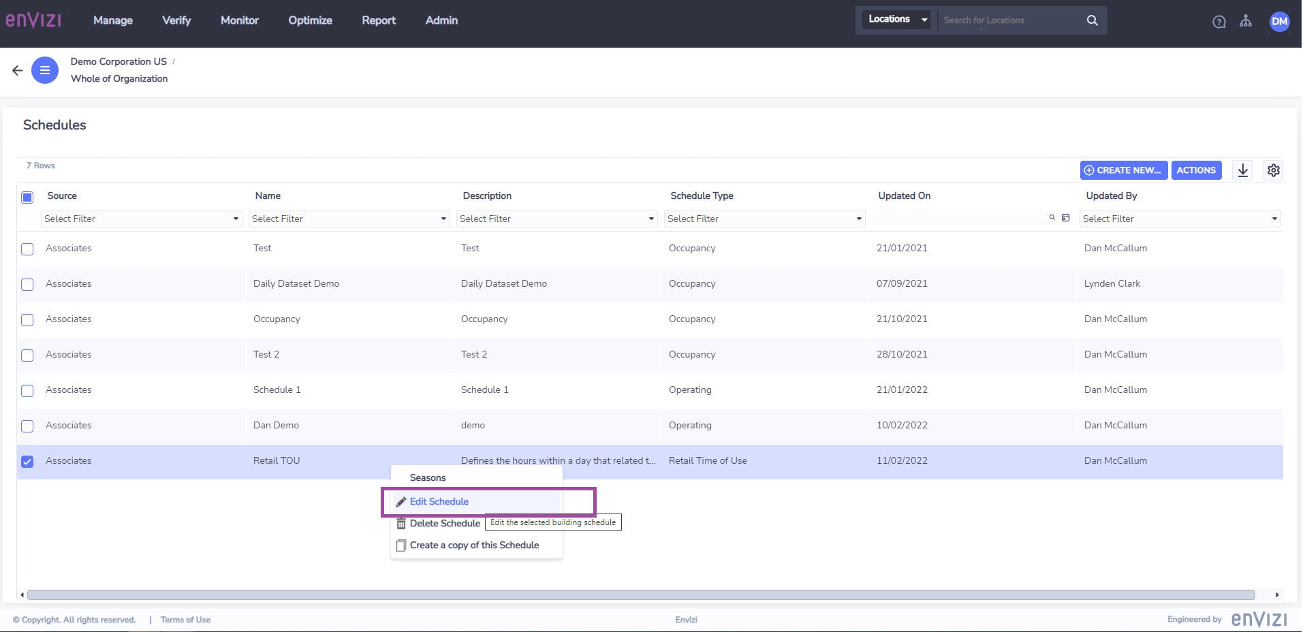Click the Envizi logo in header
The image size is (1305, 632).
pyautogui.click(x=33, y=20)
